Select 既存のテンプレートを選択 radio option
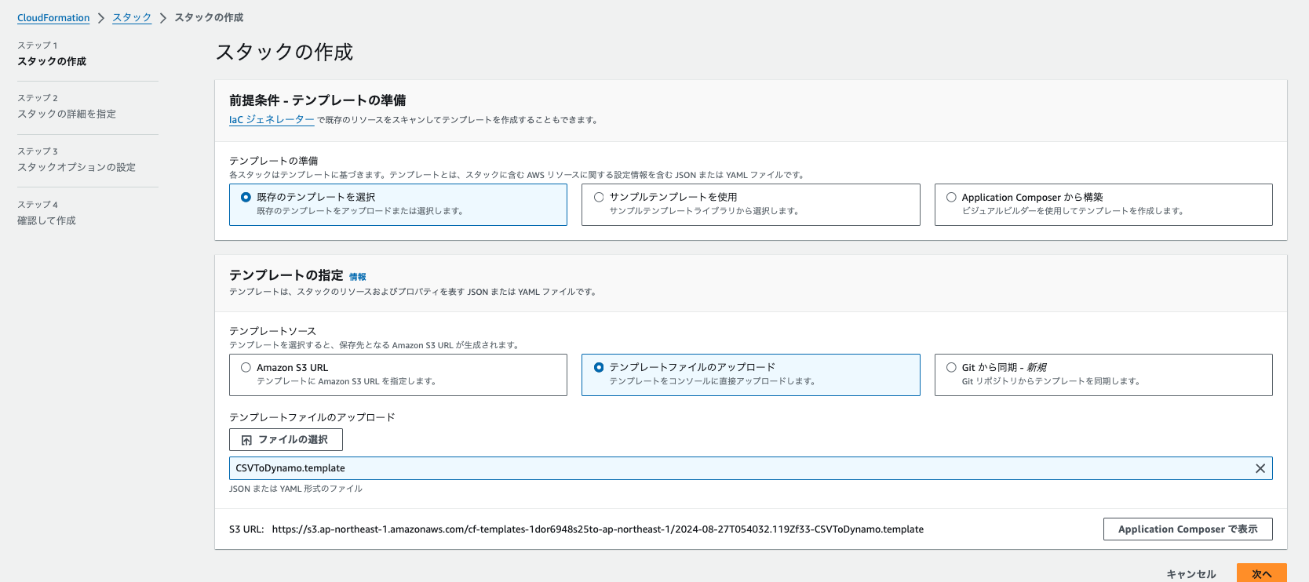This screenshot has width=1309, height=582. point(246,198)
